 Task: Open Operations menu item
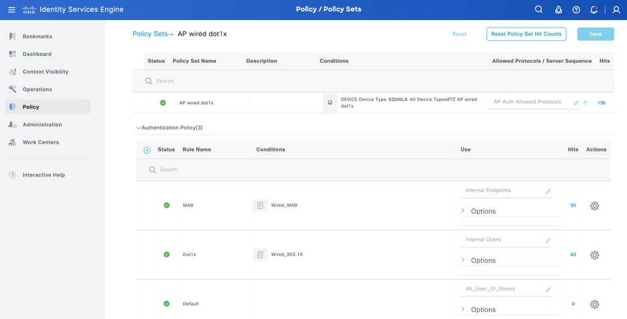click(x=48, y=89)
